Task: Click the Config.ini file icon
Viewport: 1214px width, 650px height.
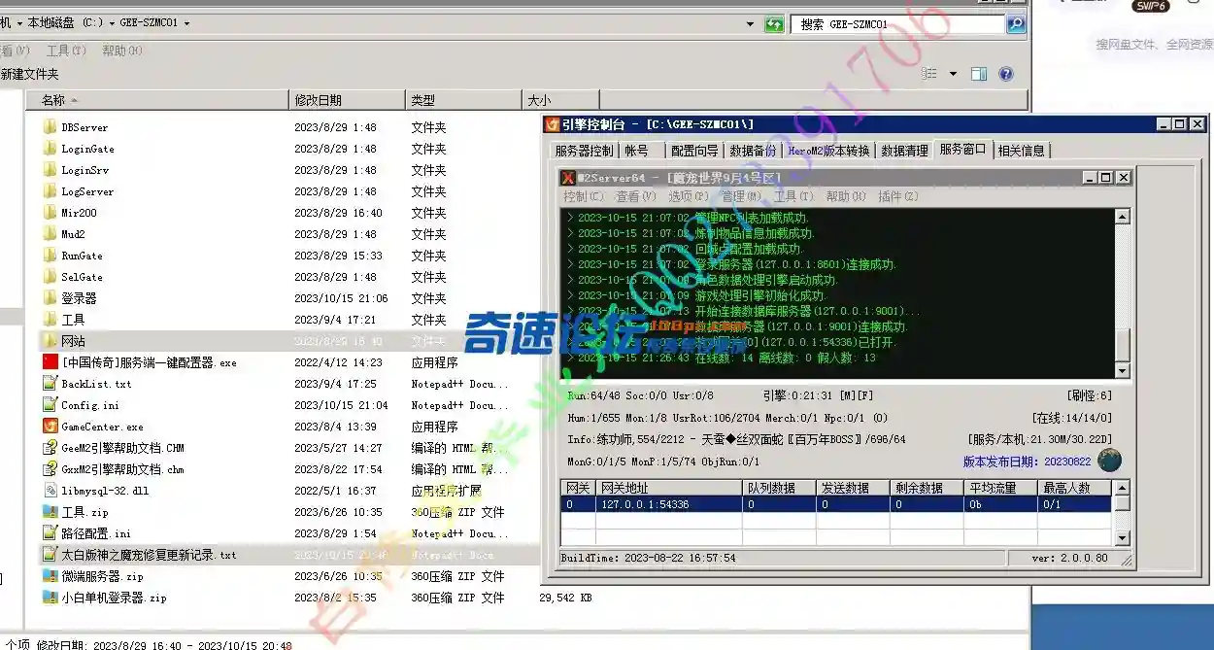Action: (51, 405)
